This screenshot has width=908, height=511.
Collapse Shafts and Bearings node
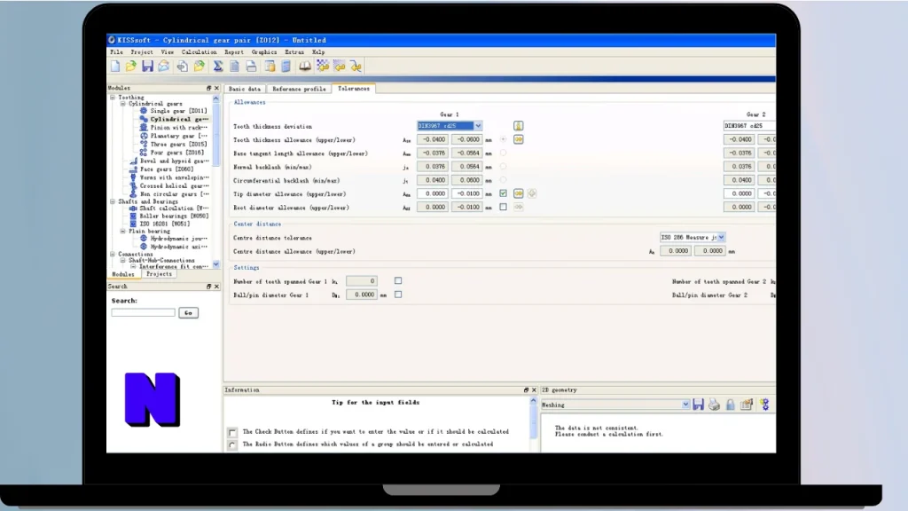click(113, 201)
